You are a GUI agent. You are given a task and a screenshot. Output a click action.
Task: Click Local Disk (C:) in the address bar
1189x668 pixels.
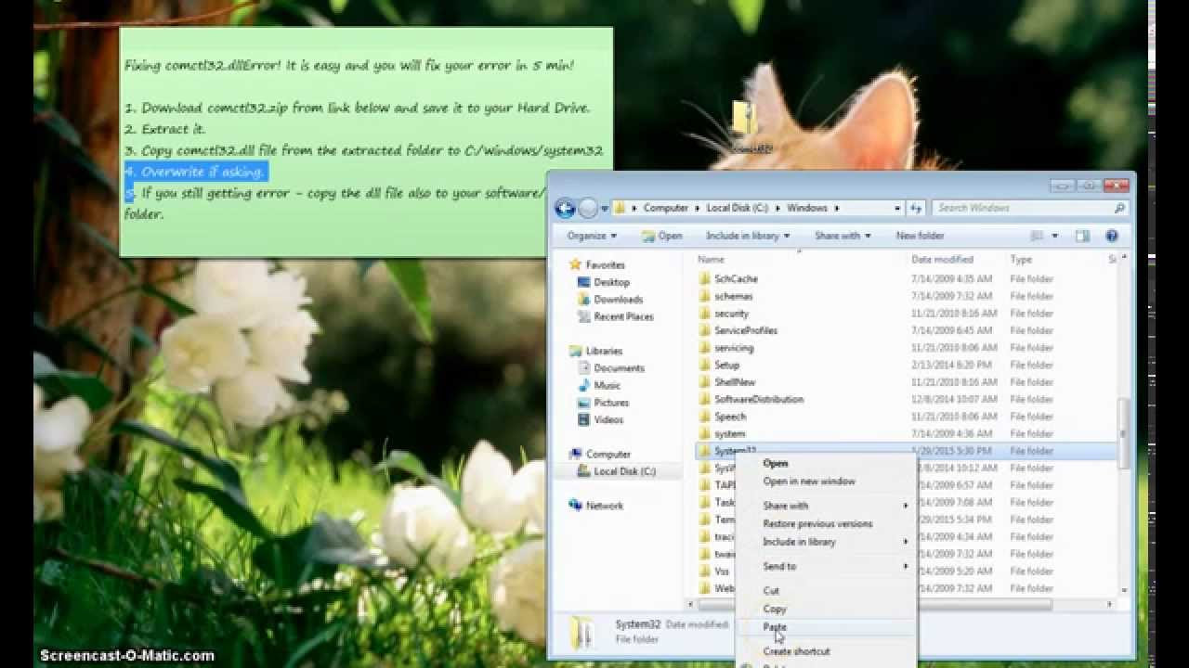(x=738, y=209)
